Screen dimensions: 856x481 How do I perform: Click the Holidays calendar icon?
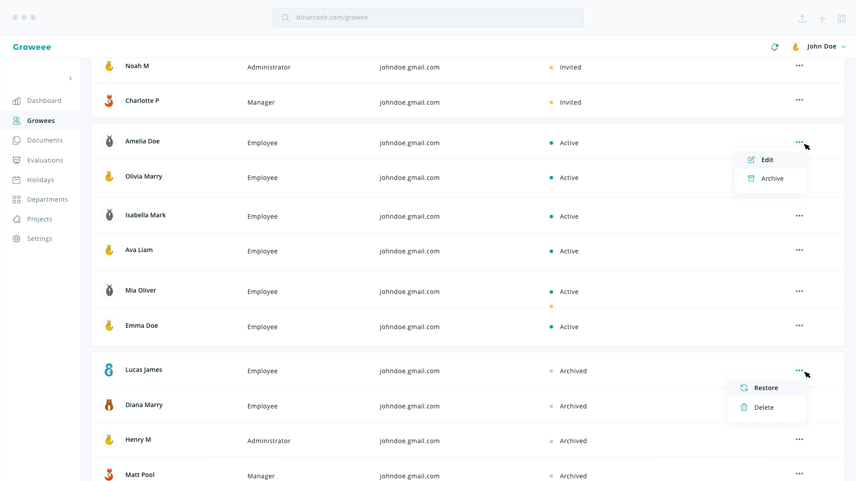point(16,180)
